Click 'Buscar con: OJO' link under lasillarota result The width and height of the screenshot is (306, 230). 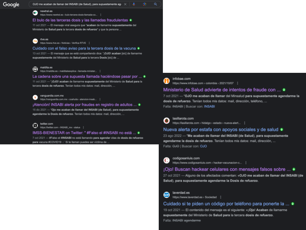(x=203, y=146)
